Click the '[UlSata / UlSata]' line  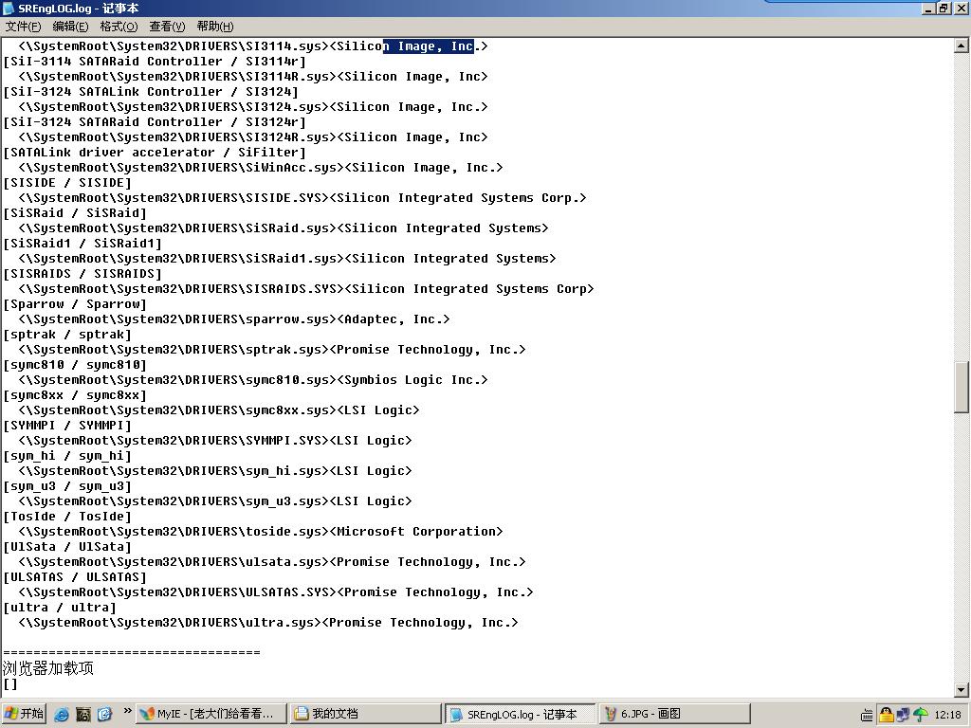(x=67, y=547)
